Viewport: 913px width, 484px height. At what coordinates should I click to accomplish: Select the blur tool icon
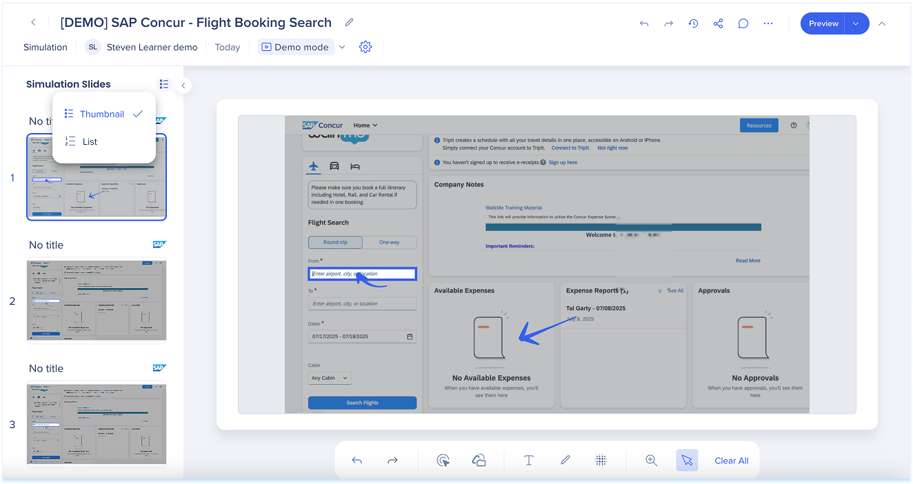pyautogui.click(x=601, y=461)
